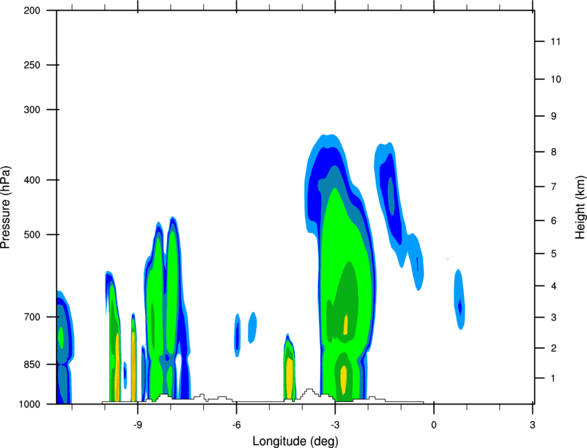Click the 1 km height label
This screenshot has height=448, width=587.
tap(553, 378)
